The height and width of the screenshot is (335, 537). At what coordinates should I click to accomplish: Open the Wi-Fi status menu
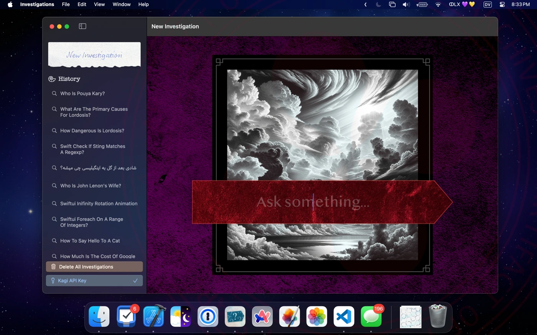pyautogui.click(x=438, y=5)
